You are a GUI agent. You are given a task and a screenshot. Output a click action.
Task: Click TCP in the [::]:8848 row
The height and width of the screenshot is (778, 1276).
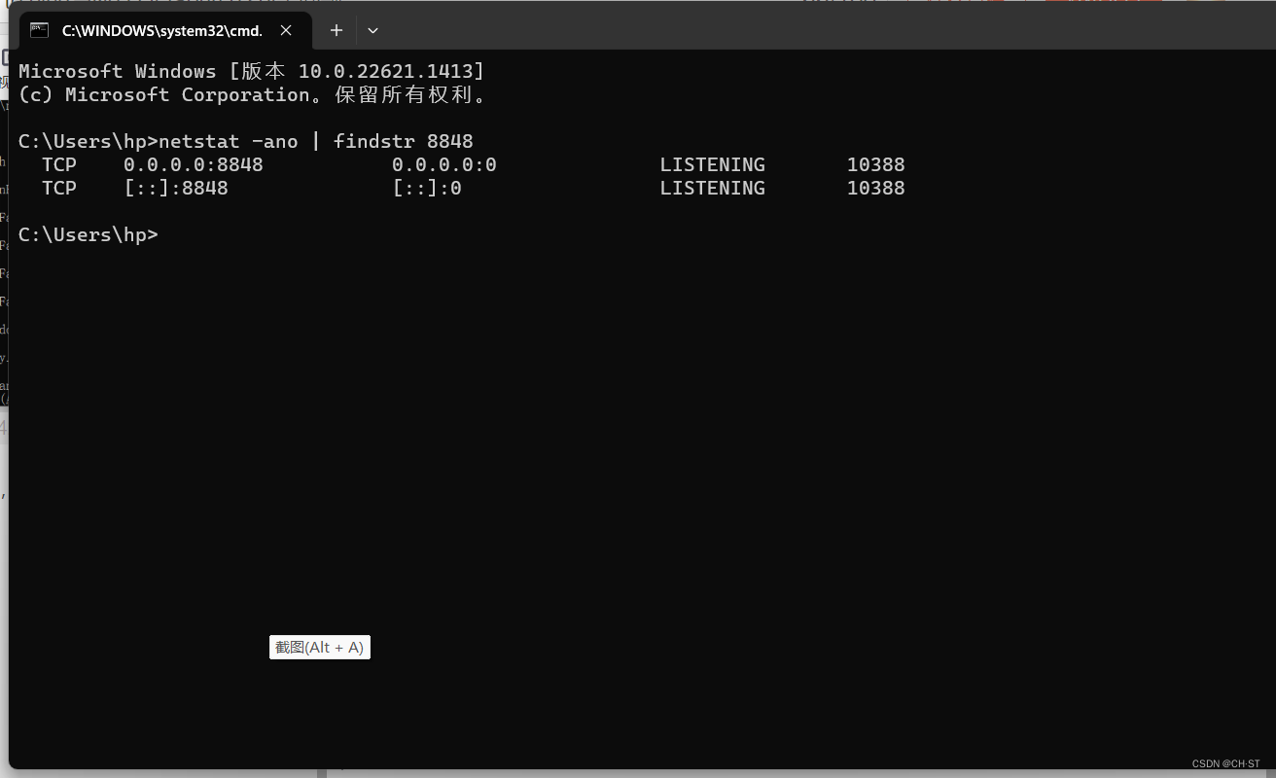(x=59, y=188)
